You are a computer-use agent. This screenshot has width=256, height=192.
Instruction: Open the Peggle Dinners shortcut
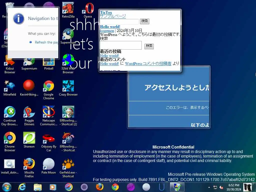(29, 116)
